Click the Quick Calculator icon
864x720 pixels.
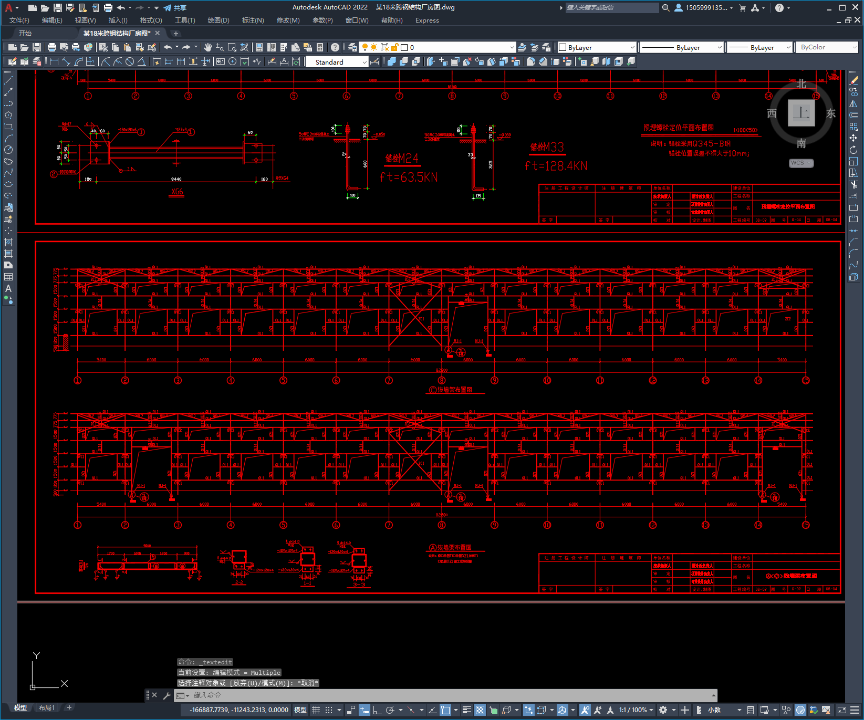tap(320, 47)
